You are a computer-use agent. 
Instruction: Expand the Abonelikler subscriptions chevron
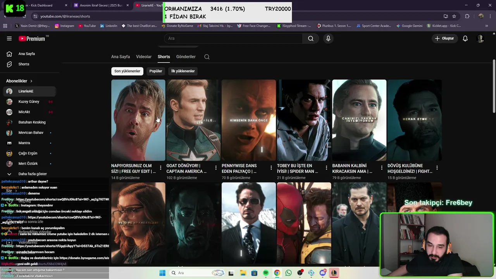31,81
